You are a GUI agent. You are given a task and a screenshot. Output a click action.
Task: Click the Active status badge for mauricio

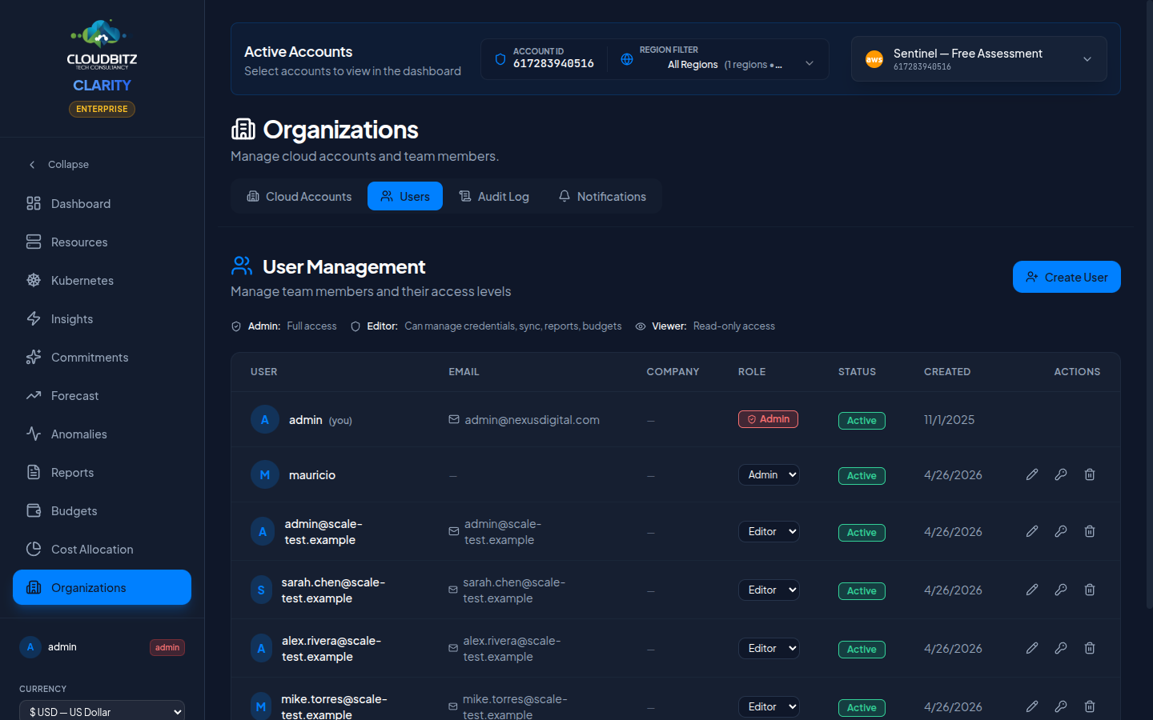pyautogui.click(x=862, y=476)
